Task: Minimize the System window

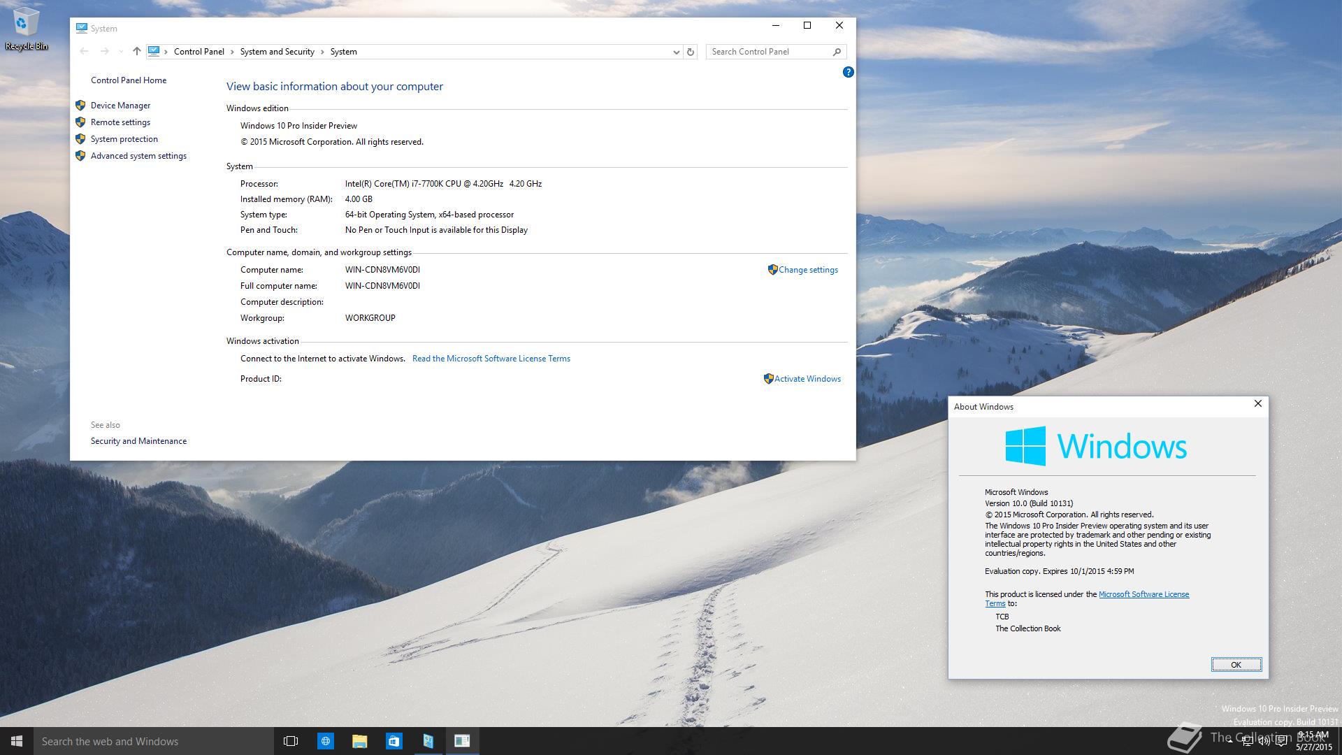Action: 775,26
